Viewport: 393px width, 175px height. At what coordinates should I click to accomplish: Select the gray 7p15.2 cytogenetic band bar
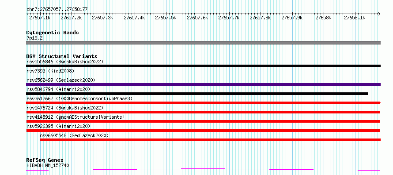click(x=203, y=43)
